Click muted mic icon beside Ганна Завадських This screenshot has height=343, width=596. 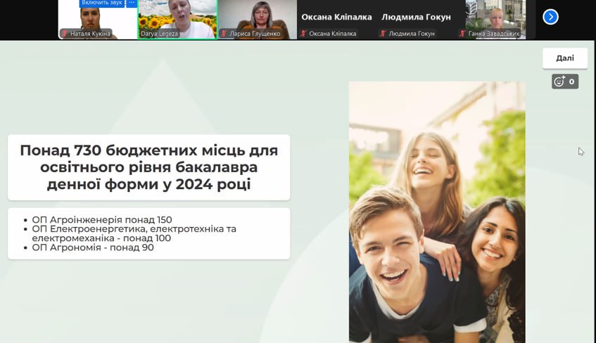click(462, 34)
